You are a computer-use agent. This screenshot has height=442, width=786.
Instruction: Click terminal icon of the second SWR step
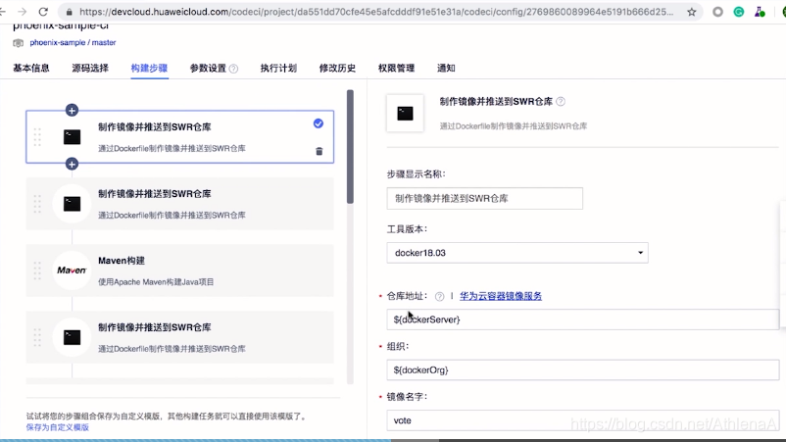tap(72, 204)
